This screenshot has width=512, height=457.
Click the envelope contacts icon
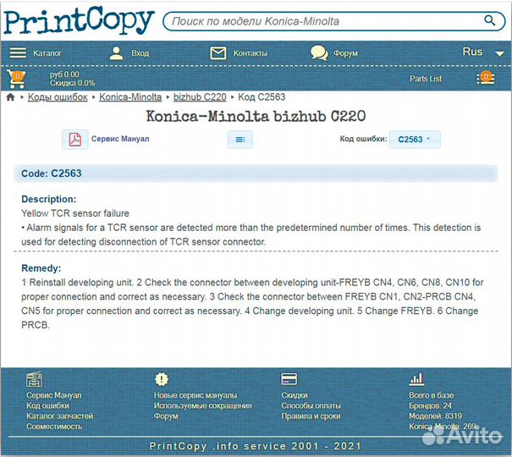[217, 52]
